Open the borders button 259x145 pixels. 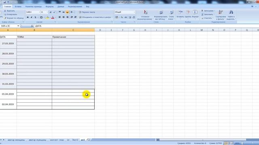41,17
